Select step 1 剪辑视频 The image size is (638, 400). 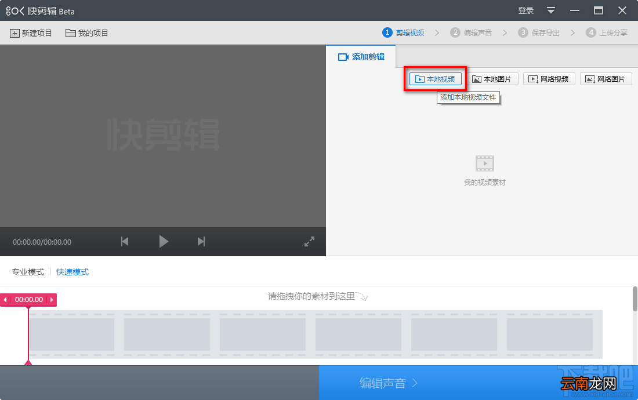click(403, 32)
